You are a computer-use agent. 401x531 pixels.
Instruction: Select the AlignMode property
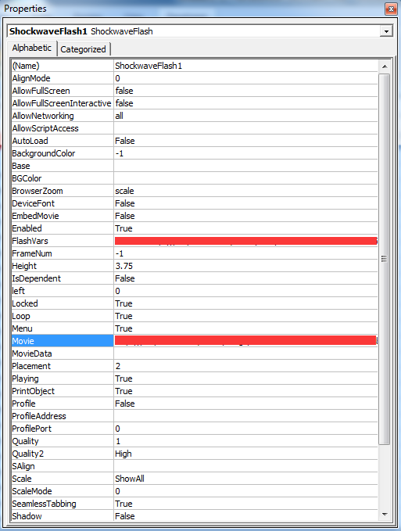click(63, 78)
